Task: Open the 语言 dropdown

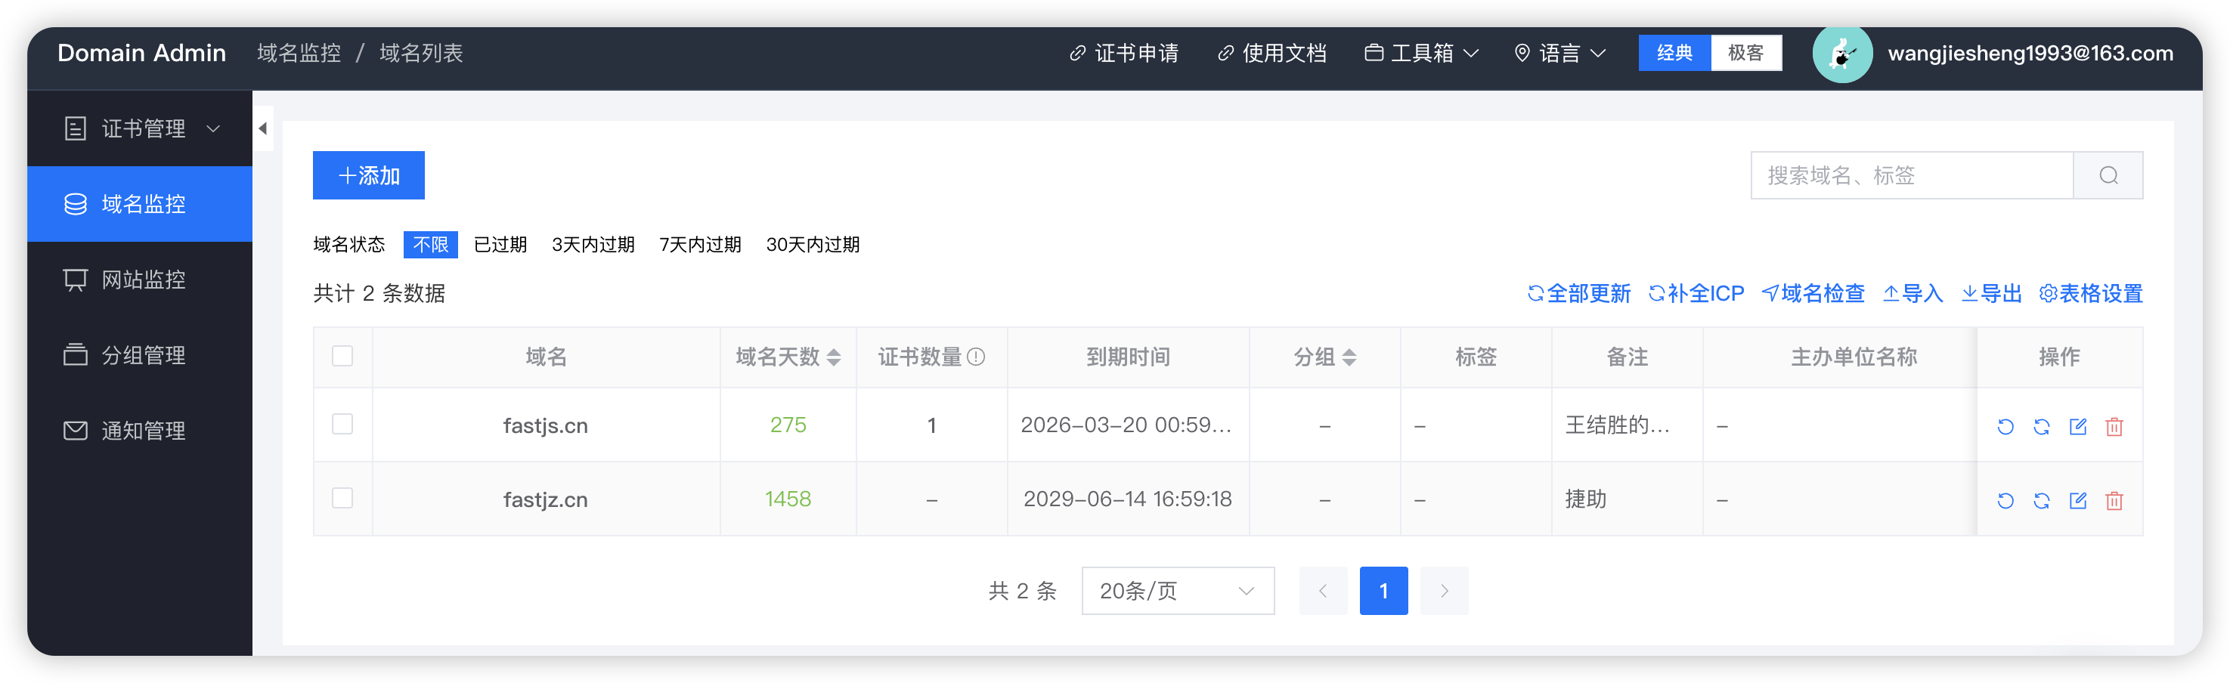Action: point(1561,54)
